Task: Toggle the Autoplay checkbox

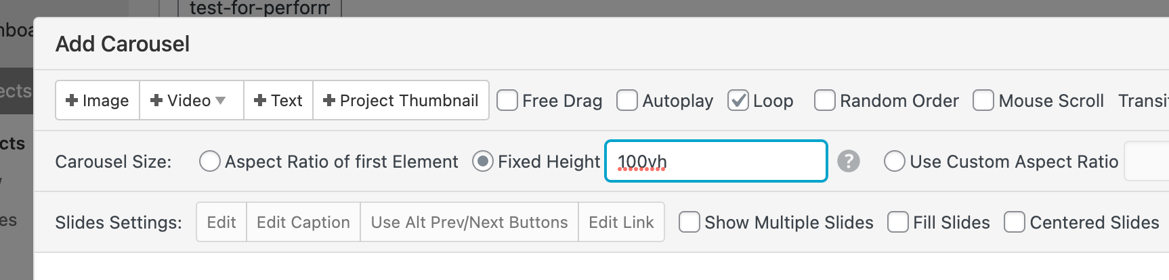Action: (627, 101)
